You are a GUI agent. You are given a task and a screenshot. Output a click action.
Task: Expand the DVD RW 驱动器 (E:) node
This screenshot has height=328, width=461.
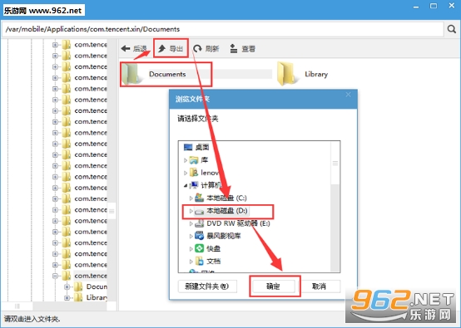point(191,224)
